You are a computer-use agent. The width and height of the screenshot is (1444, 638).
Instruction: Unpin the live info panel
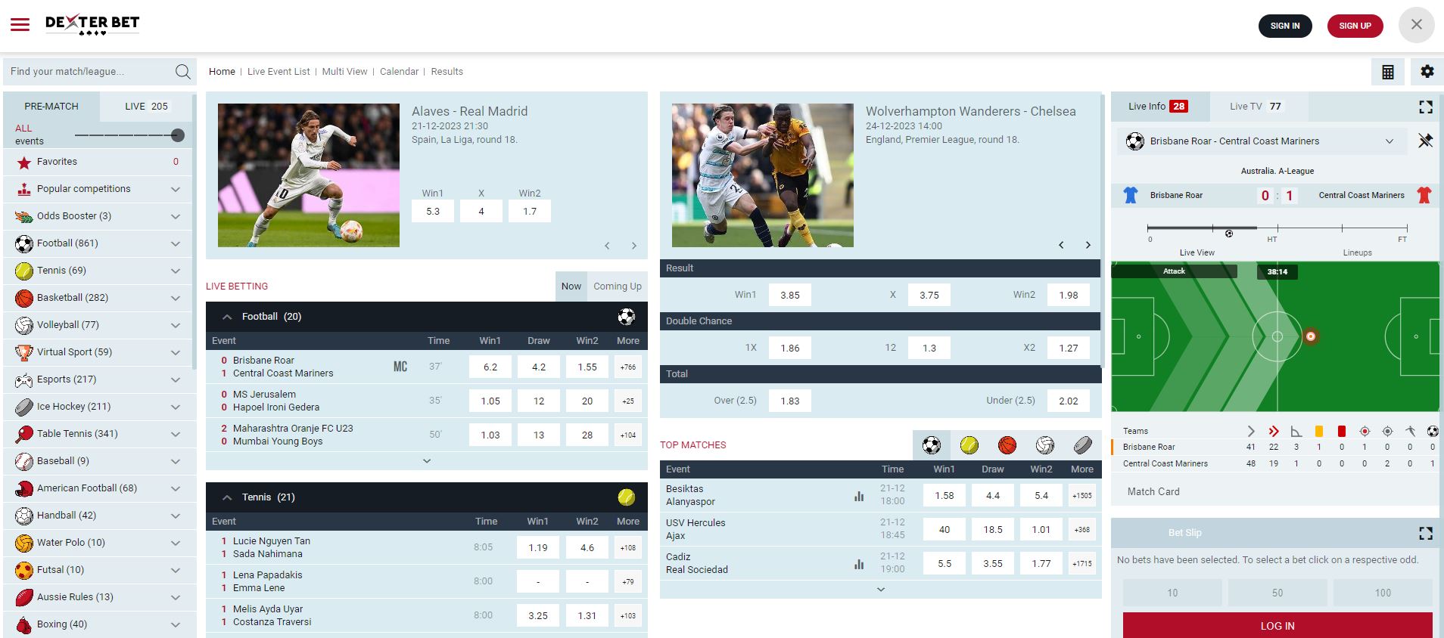[x=1425, y=141]
